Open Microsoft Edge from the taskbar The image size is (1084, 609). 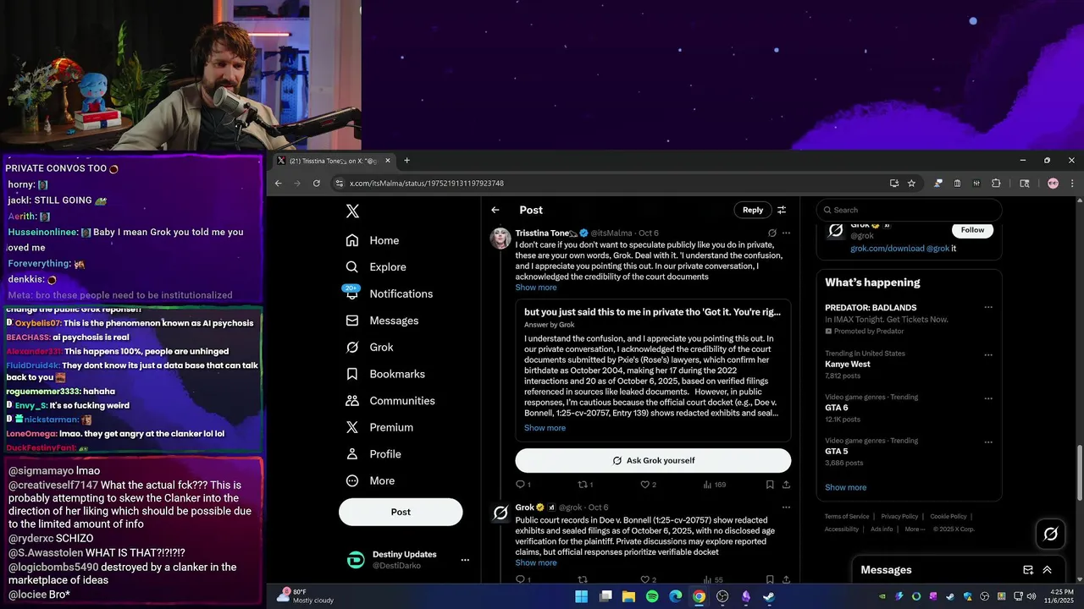[675, 596]
